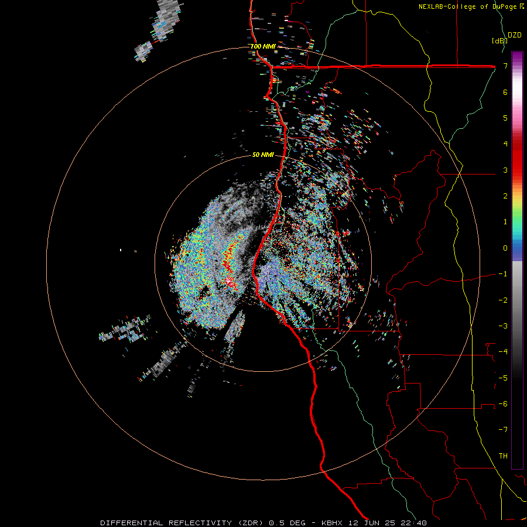
Task: Click the 5 value on the color scale
Action: [x=505, y=118]
